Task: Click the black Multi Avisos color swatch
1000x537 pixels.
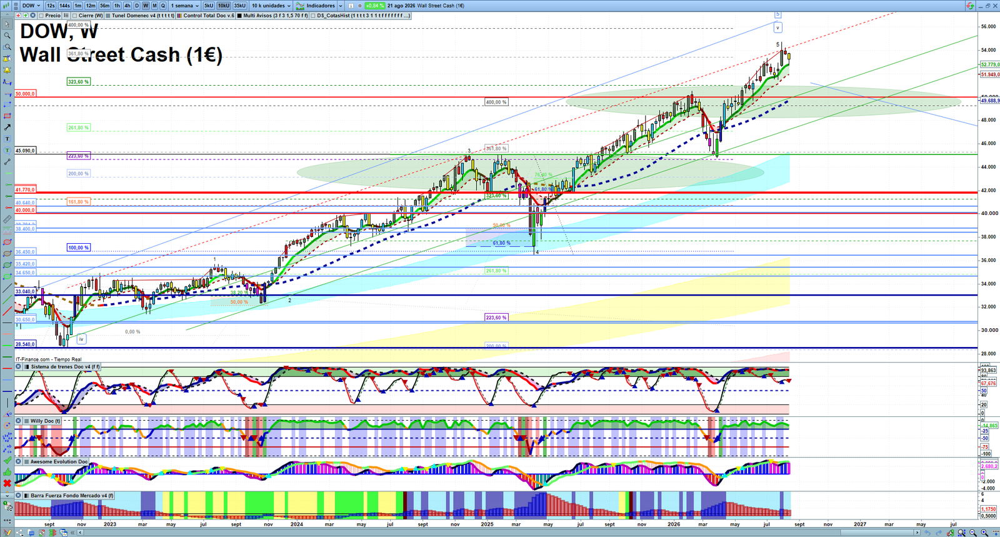Action: point(239,15)
